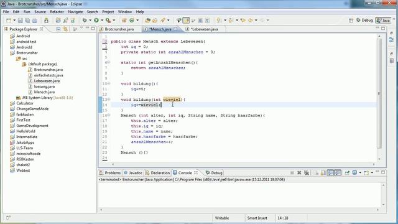Switch to Brotcrunsher.java editor tab

(119, 29)
